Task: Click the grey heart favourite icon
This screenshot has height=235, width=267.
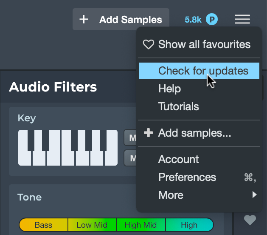Action: [250, 220]
